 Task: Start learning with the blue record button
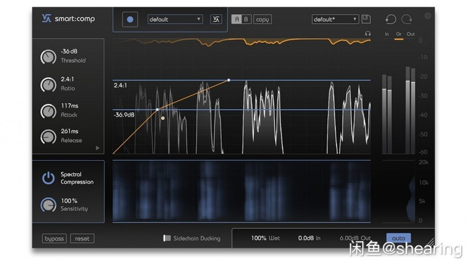[x=130, y=19]
